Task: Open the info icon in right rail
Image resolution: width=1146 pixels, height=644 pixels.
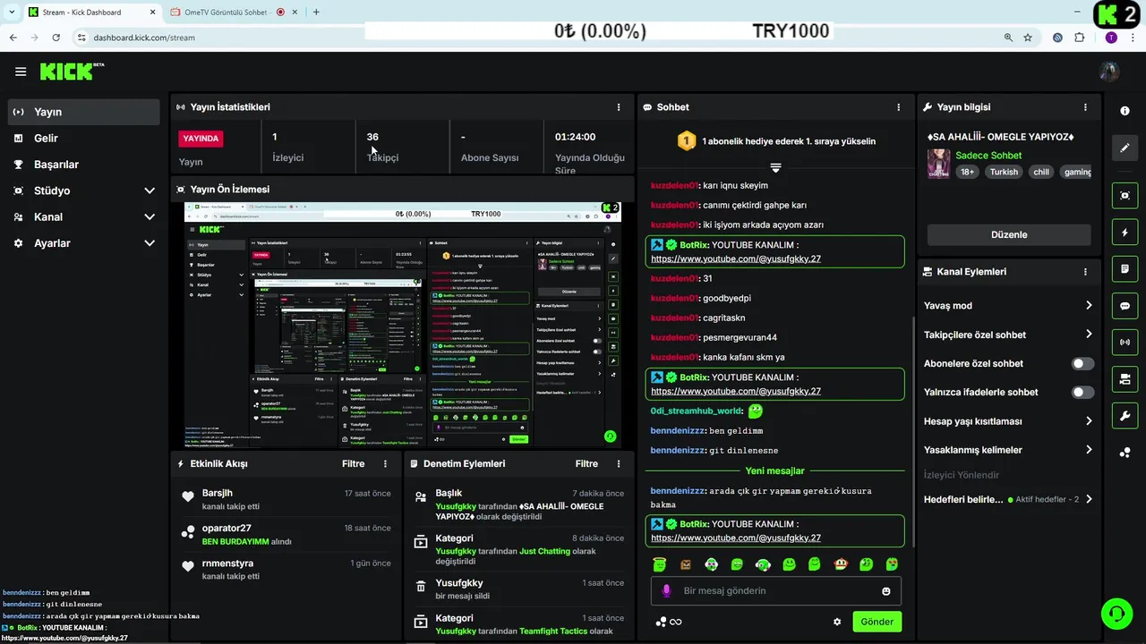Action: (1125, 111)
